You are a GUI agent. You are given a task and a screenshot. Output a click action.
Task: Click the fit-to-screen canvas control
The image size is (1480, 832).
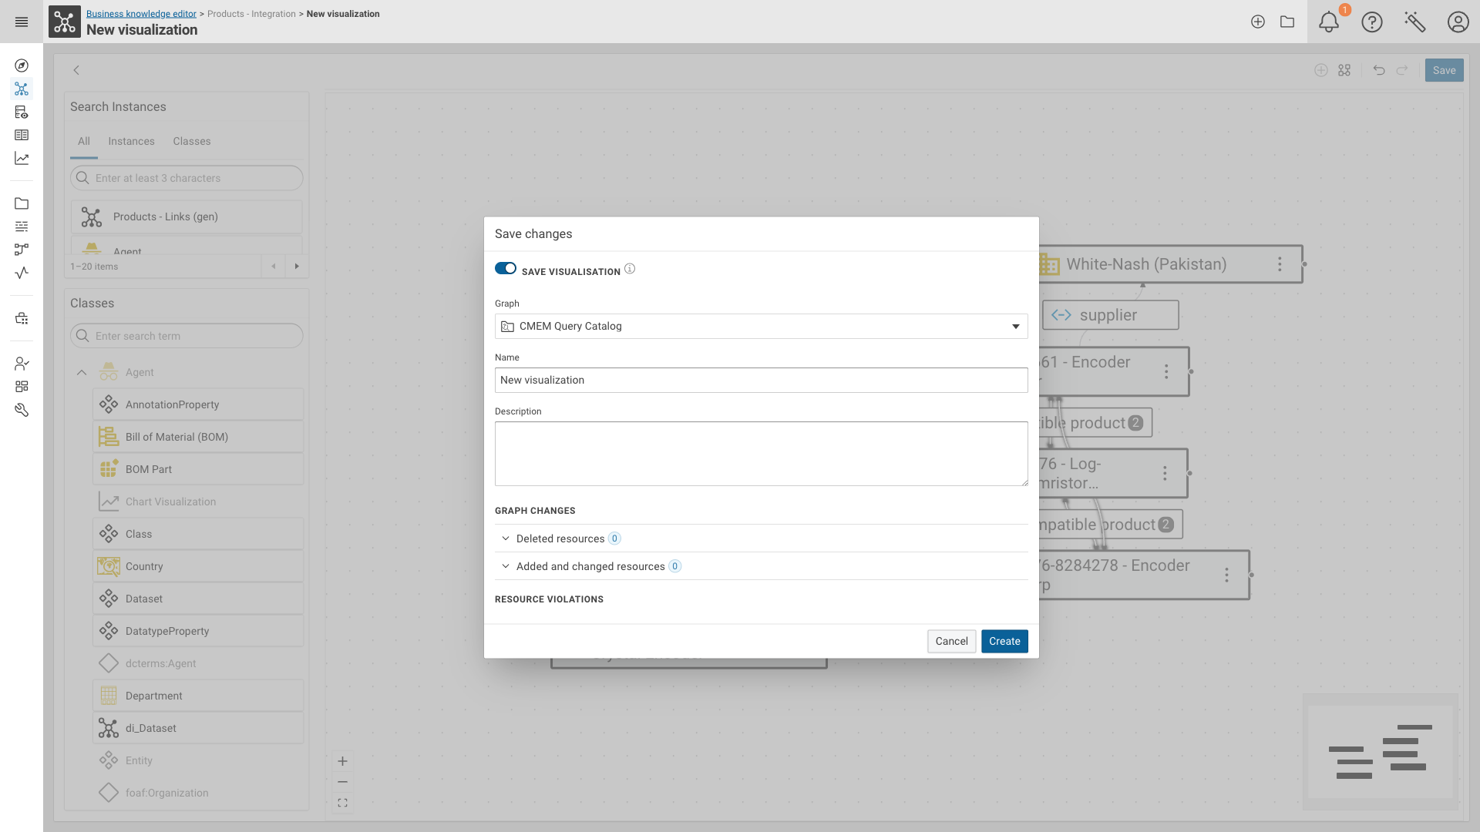click(x=343, y=803)
